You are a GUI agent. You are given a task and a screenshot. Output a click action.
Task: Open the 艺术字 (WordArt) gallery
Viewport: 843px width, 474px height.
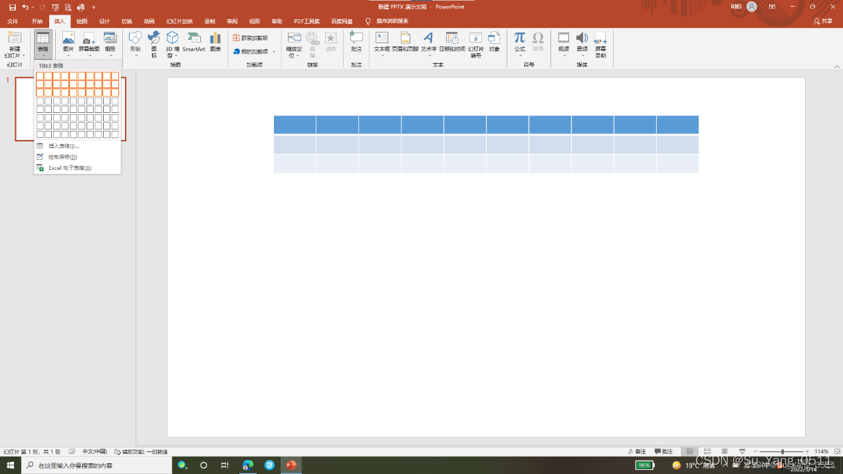tap(428, 44)
